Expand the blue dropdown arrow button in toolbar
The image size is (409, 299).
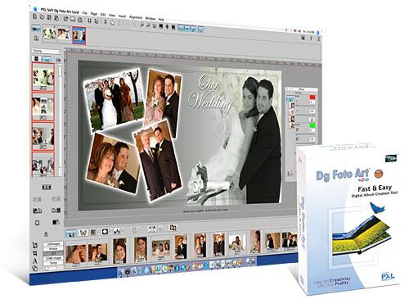tap(187, 28)
